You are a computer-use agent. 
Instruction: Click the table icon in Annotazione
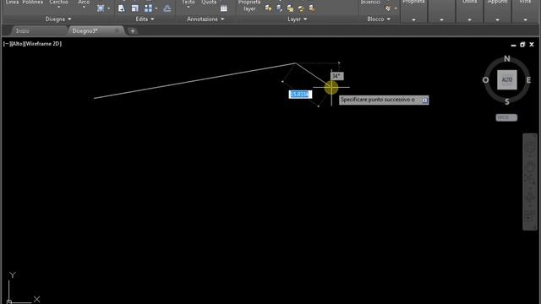click(x=223, y=8)
